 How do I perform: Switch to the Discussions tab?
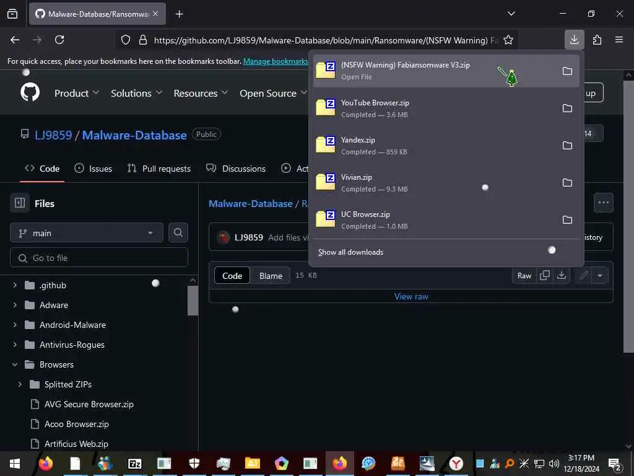(236, 169)
